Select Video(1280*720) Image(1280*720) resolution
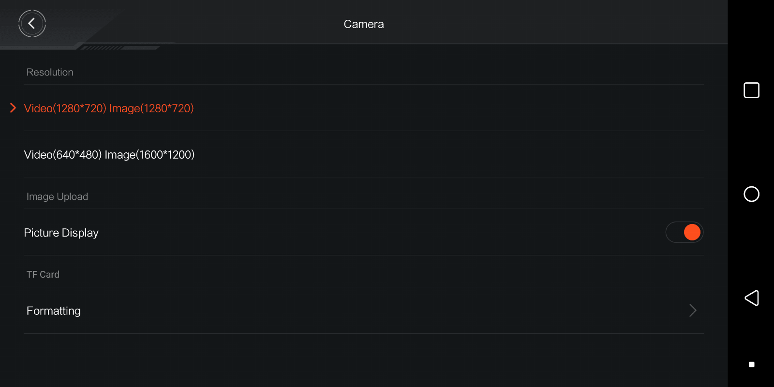Image resolution: width=774 pixels, height=387 pixels. 109,108
